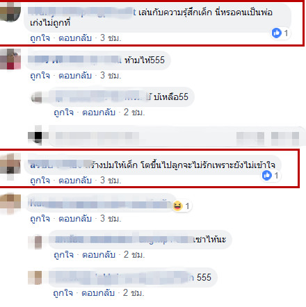This screenshot has height=307, width=306.
Task: Open avatar of the second red-boxed comment
Action: point(10,165)
